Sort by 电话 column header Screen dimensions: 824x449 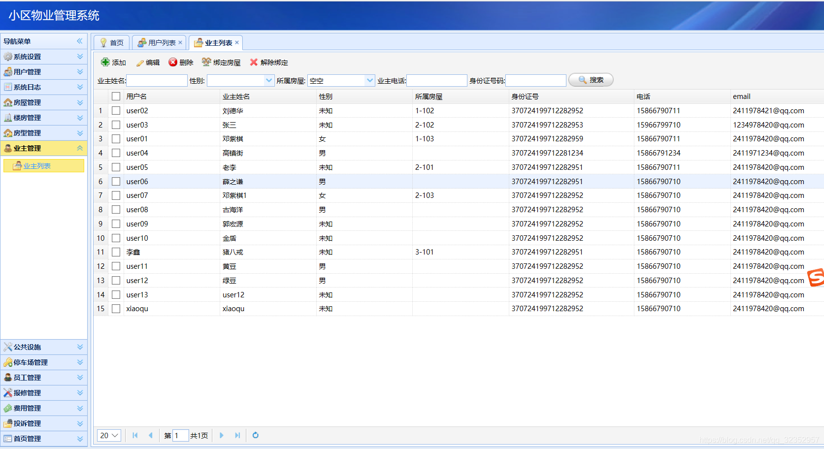[682, 96]
